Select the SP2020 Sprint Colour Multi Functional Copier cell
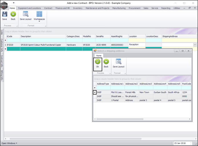This screenshot has height=146, width=198. tap(43, 45)
